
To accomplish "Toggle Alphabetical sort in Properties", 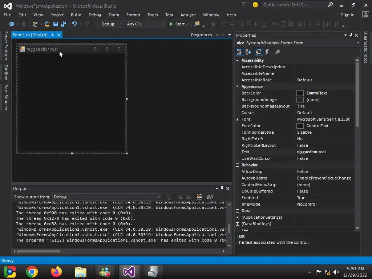I will pyautogui.click(x=248, y=52).
